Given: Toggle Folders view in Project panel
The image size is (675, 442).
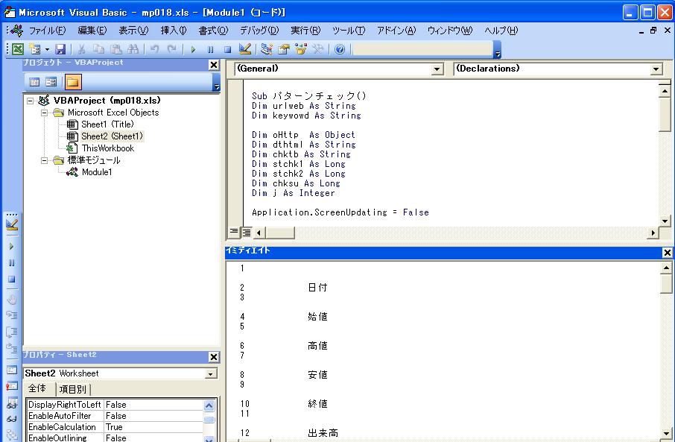Looking at the screenshot, I should pyautogui.click(x=73, y=82).
